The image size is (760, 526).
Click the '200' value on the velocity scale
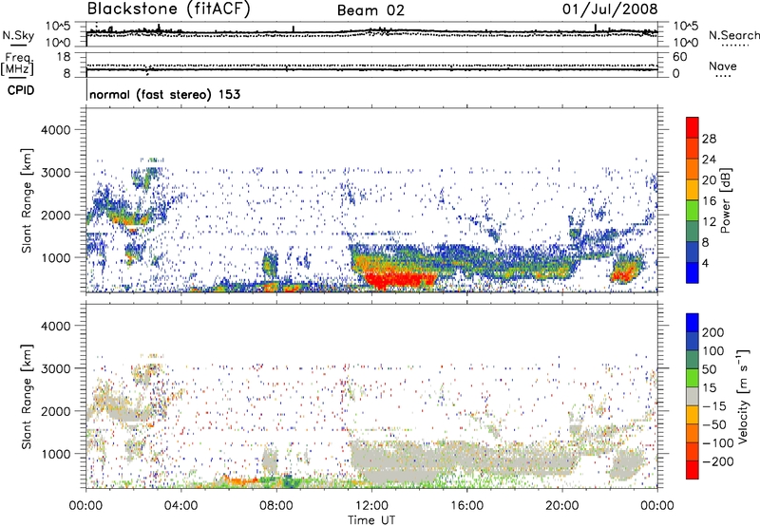[x=713, y=332]
